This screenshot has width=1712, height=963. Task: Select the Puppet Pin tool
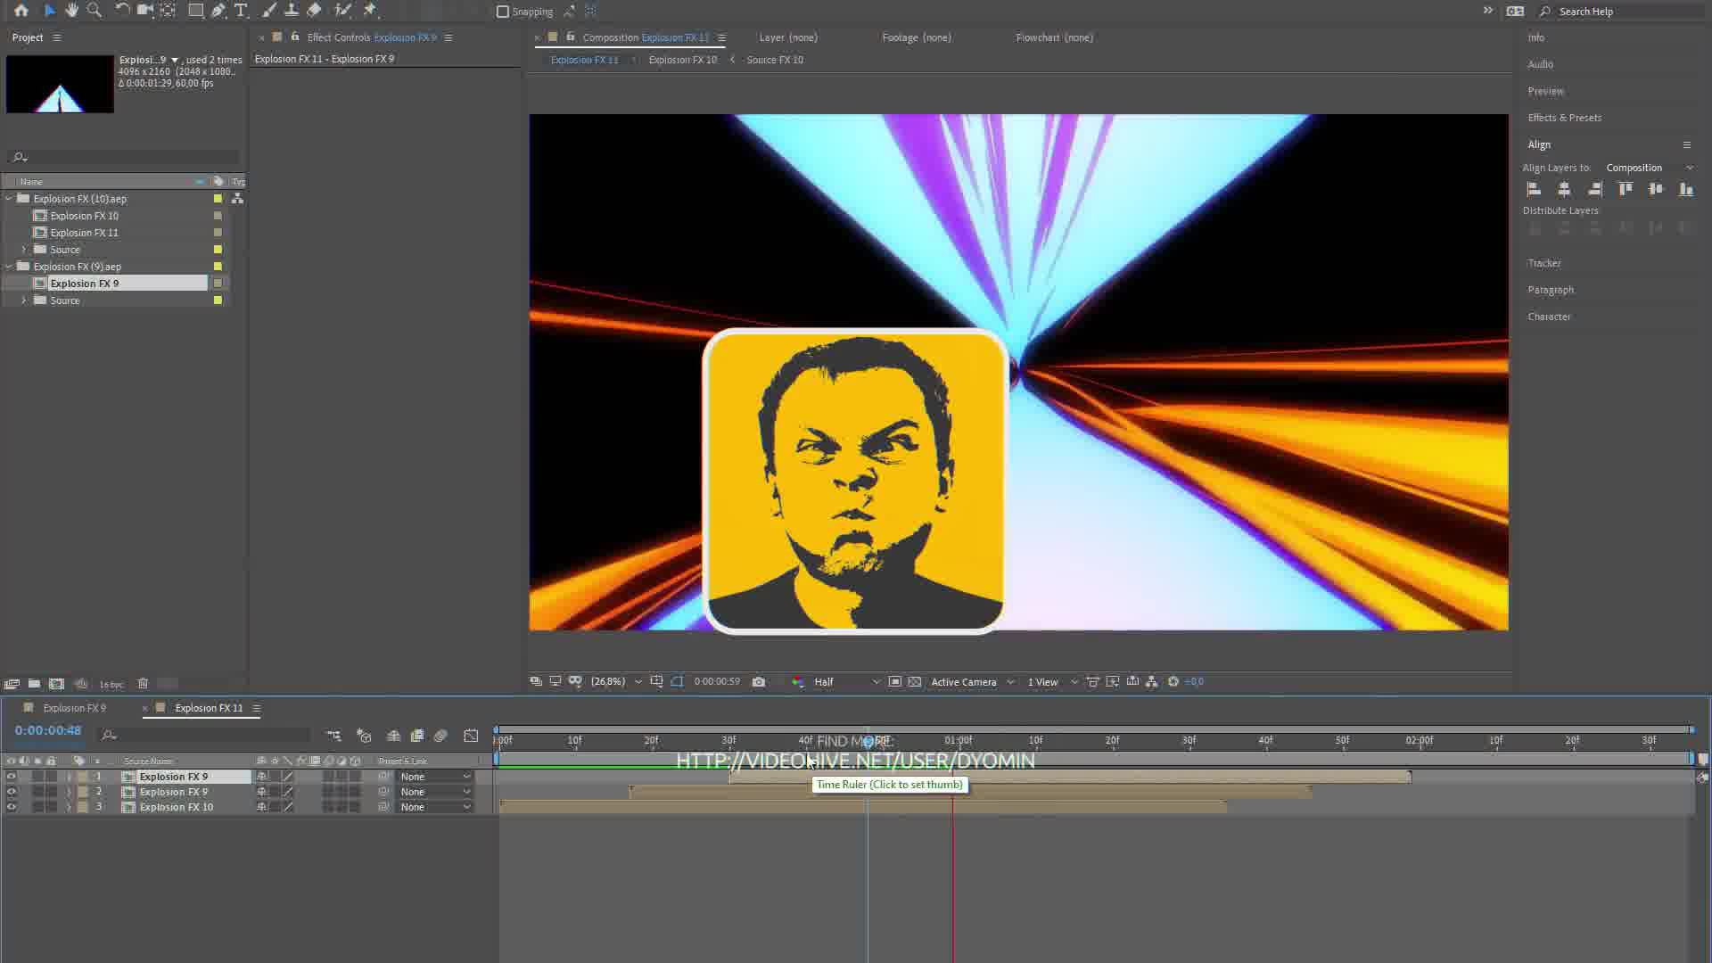pyautogui.click(x=370, y=11)
